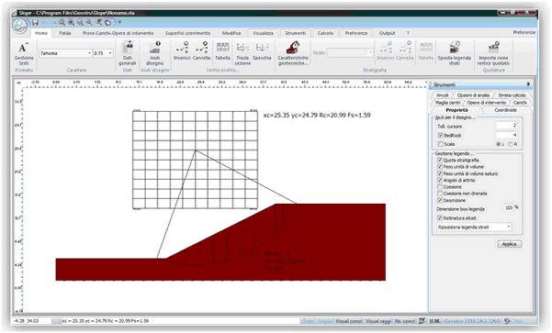This screenshot has height=333, width=552.
Task: Toggle Peso unità di volume checkbox
Action: coord(440,167)
